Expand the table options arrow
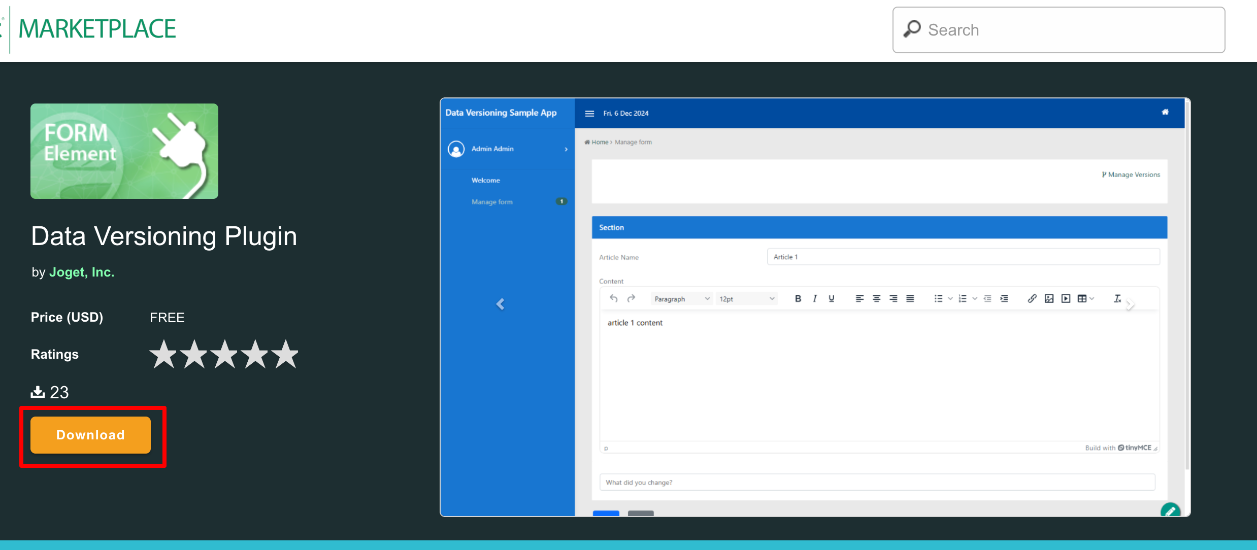This screenshot has width=1257, height=550. (x=1092, y=298)
